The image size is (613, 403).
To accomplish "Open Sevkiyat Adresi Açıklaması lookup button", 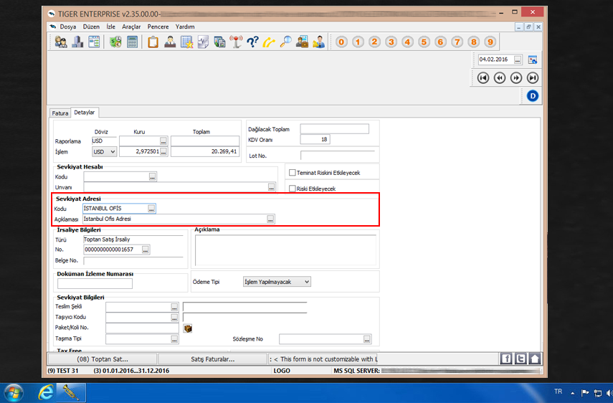I will point(270,219).
